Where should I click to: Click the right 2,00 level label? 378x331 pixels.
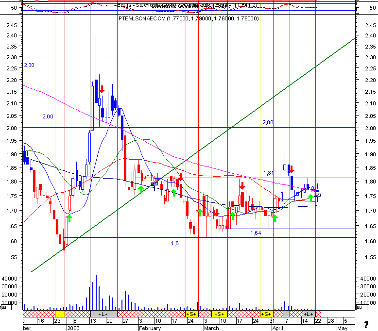[x=268, y=122]
